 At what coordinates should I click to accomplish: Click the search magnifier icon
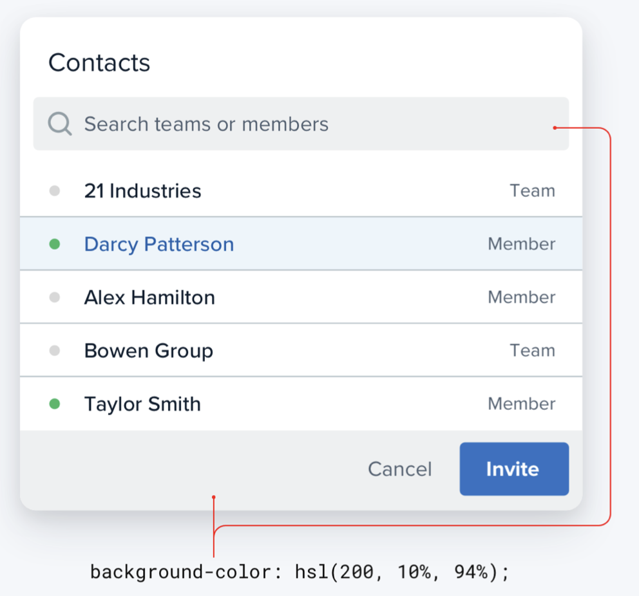click(x=60, y=124)
